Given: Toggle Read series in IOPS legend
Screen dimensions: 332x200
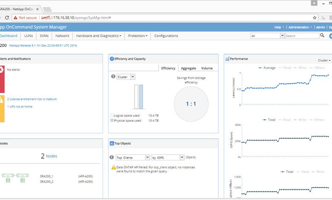Looking at the screenshot, I should point(284,120).
